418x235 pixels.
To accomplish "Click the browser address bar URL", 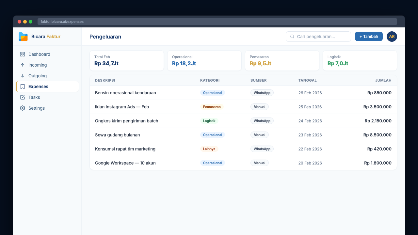I will click(62, 22).
